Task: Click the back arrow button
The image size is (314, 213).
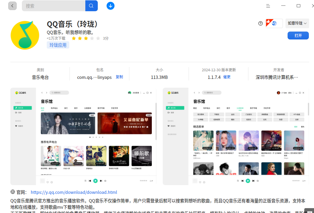Action: (x=12, y=6)
